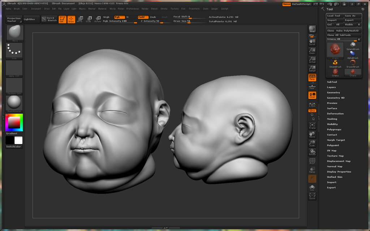
Task: Toggle XYZ rotation mode
Action: [x=312, y=110]
